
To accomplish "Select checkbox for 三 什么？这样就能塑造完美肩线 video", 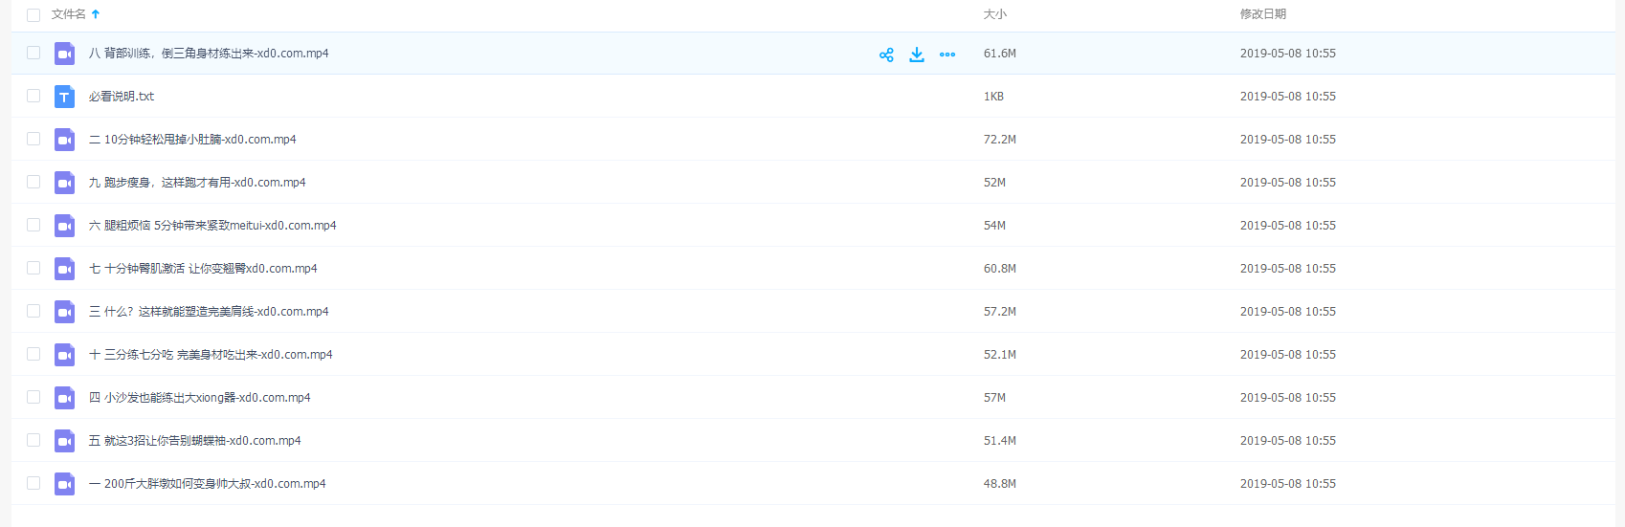I will (x=33, y=311).
